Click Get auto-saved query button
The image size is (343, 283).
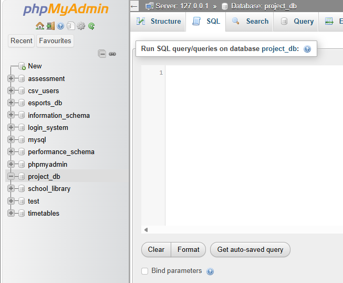250,249
